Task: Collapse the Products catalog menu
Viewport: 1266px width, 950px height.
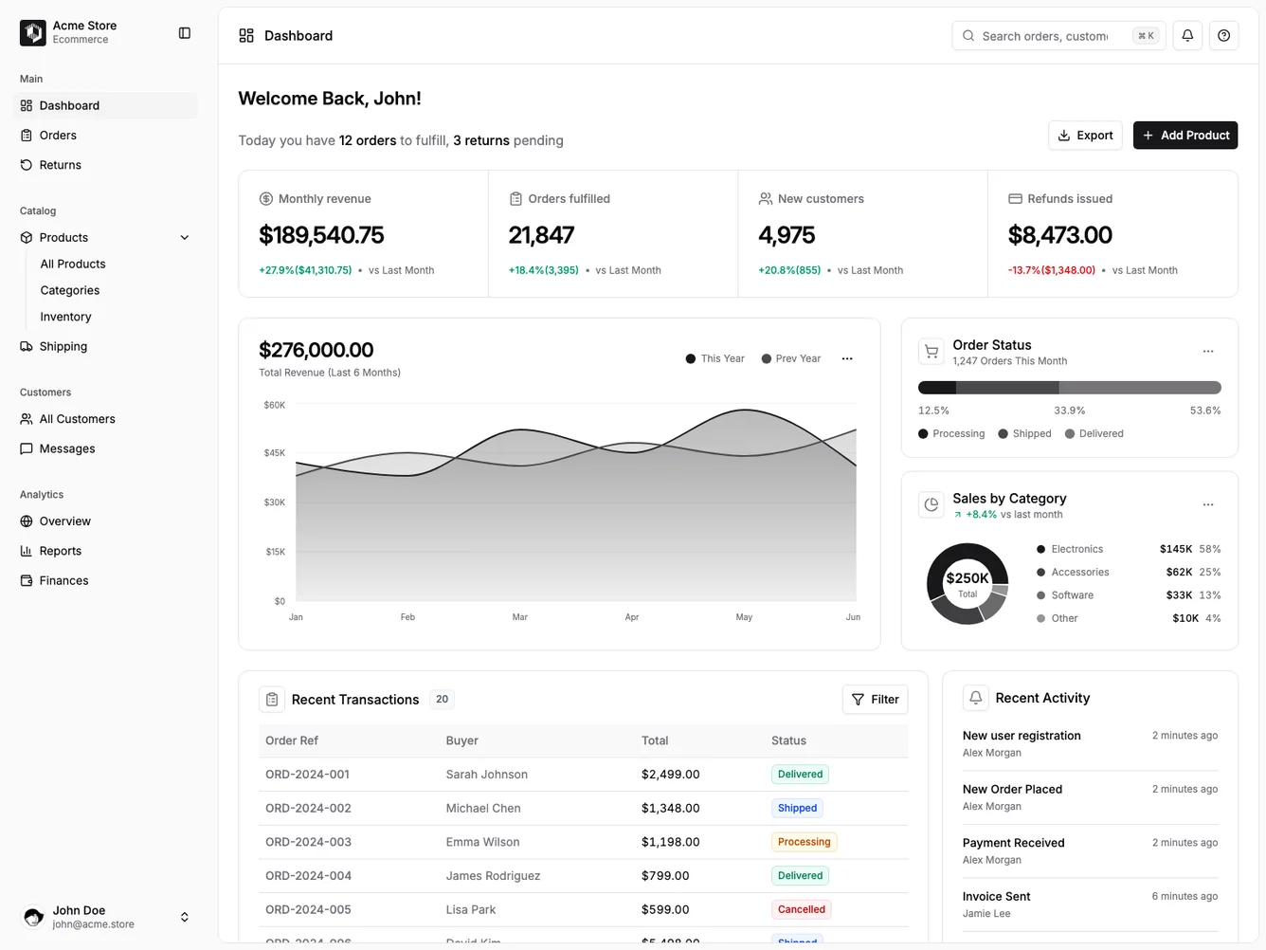Action: 184,237
